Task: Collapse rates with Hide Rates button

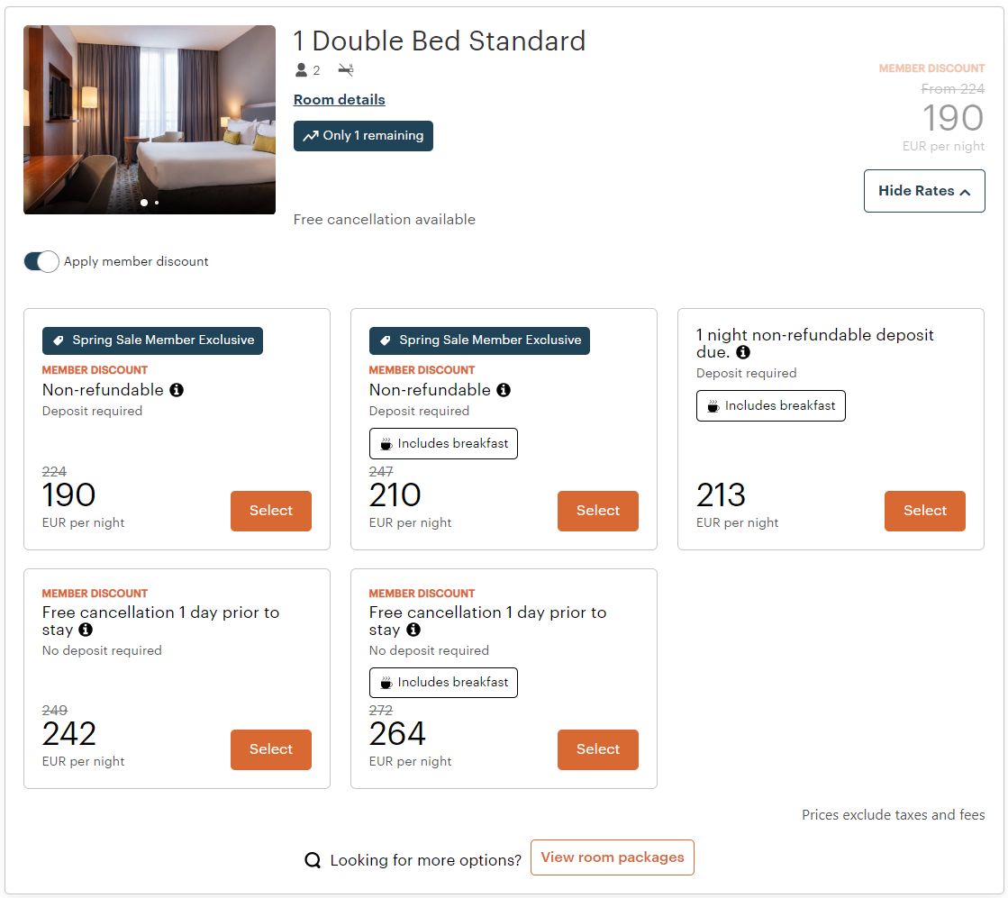Action: tap(924, 191)
